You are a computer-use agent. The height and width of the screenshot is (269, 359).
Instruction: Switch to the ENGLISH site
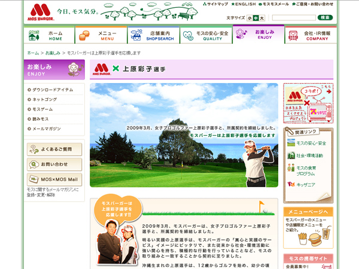click(x=244, y=4)
